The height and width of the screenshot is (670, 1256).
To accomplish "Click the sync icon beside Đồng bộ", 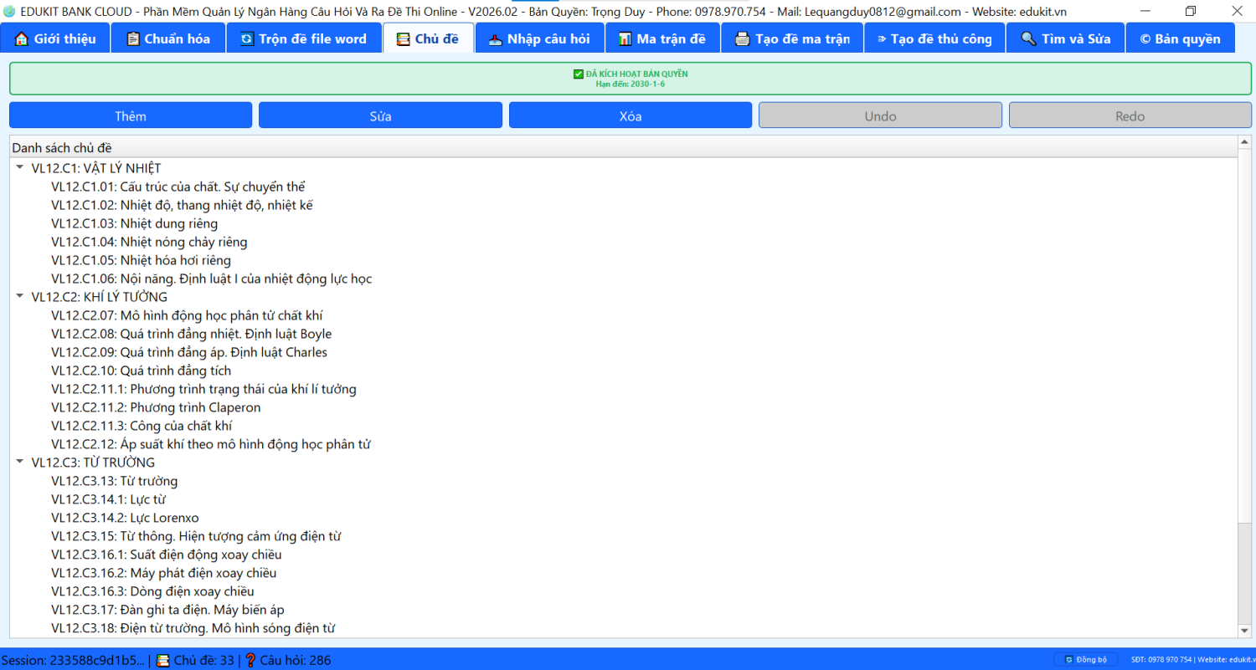I will 1068,660.
